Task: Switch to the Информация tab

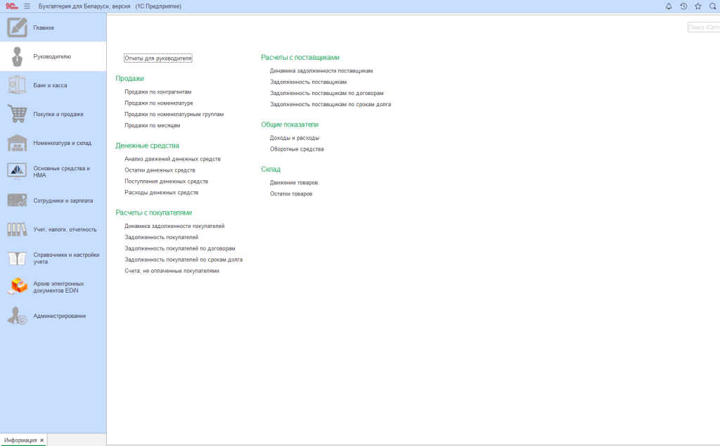Action: tap(20, 440)
